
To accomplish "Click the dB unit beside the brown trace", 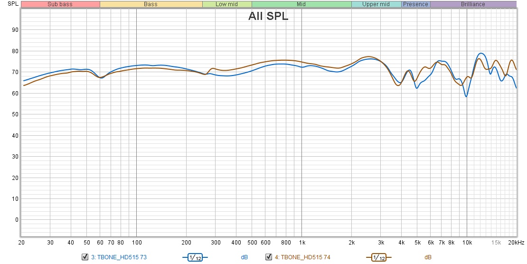I will point(428,257).
